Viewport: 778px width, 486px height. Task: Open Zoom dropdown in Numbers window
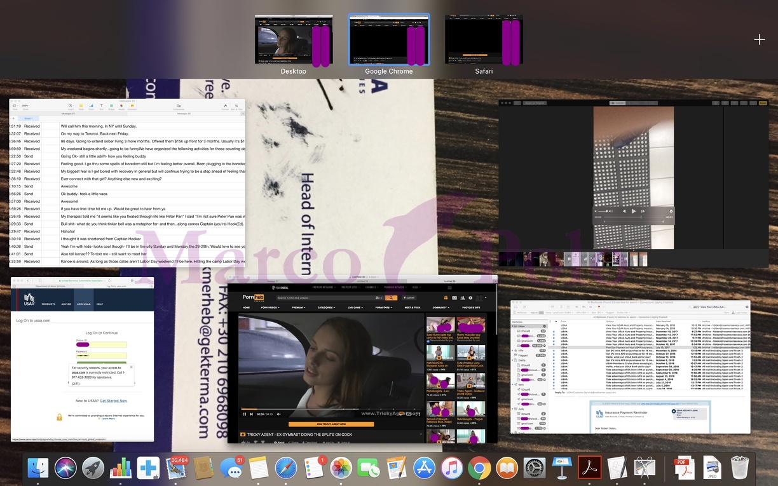[26, 107]
